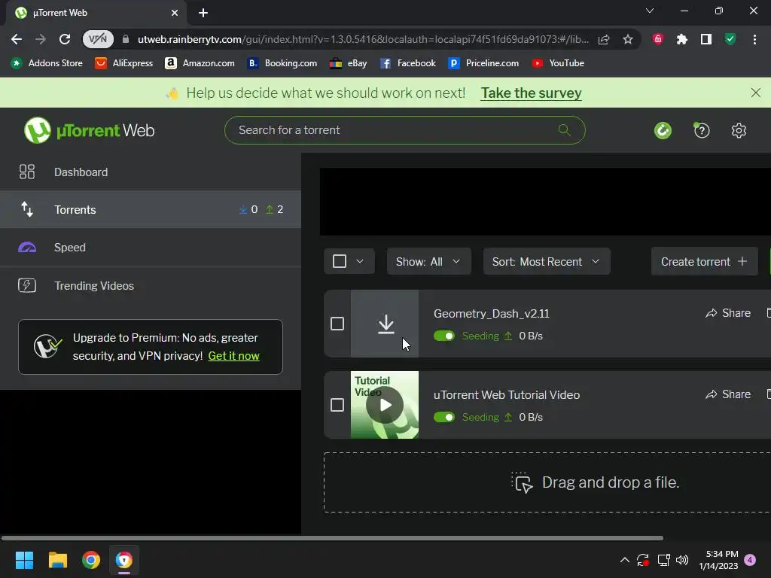The width and height of the screenshot is (771, 578).
Task: Click the Torrents up-down arrows icon
Action: [x=27, y=209]
